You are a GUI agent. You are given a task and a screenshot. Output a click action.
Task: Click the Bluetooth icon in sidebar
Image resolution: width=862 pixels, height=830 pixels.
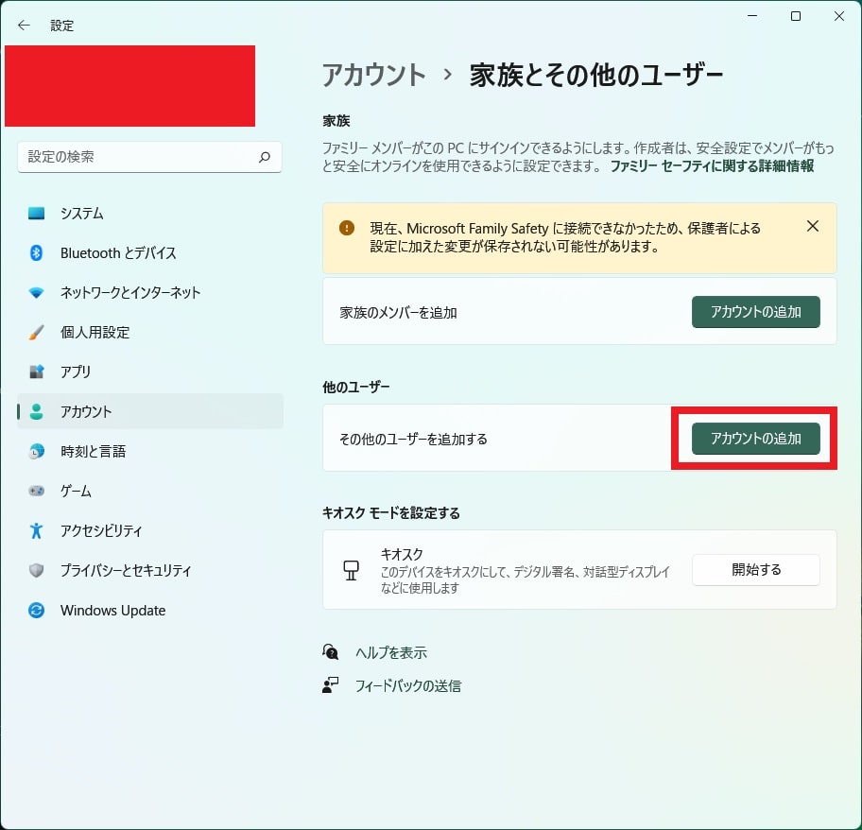pyautogui.click(x=36, y=252)
